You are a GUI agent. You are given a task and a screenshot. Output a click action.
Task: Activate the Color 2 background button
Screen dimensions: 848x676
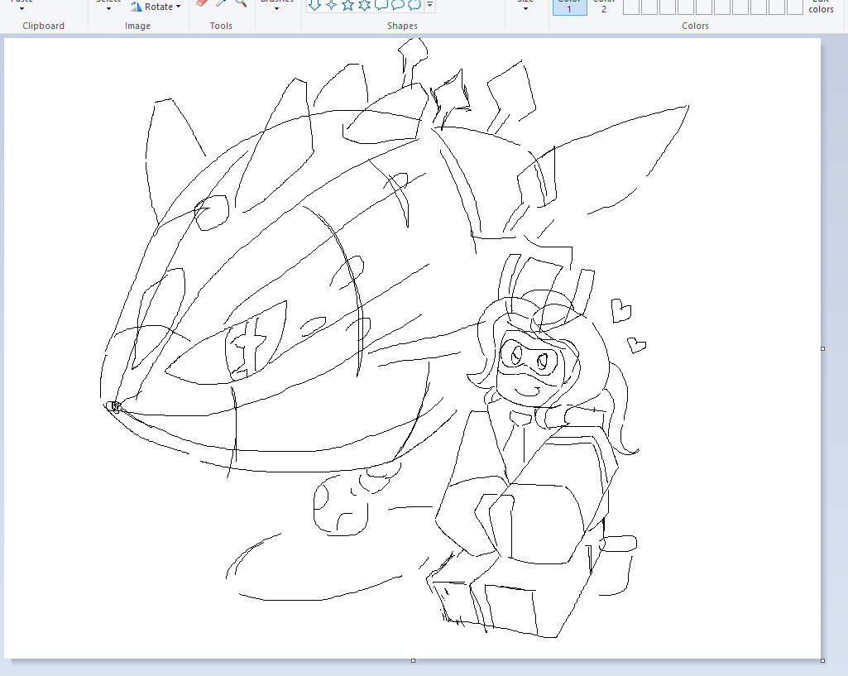point(604,7)
